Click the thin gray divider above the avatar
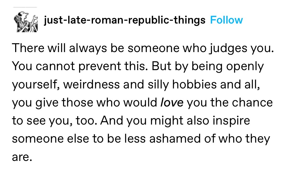This screenshot has height=174, width=294. [25, 7]
